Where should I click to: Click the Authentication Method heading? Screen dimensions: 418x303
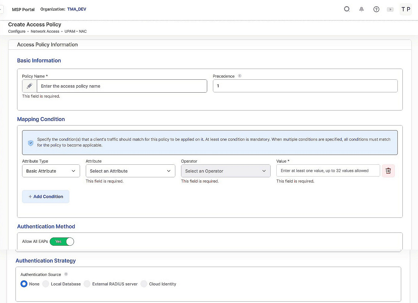click(x=46, y=226)
